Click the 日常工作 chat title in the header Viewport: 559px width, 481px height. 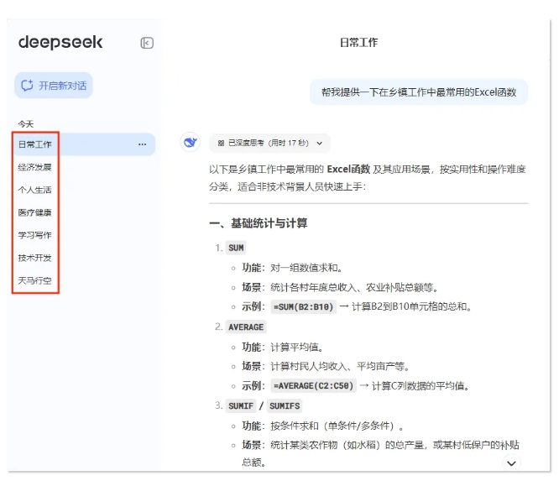pyautogui.click(x=358, y=43)
